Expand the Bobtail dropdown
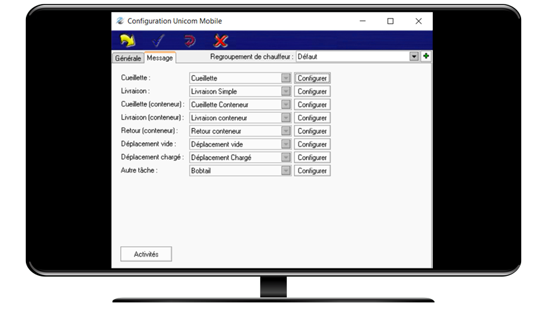The height and width of the screenshot is (309, 549). tap(285, 171)
